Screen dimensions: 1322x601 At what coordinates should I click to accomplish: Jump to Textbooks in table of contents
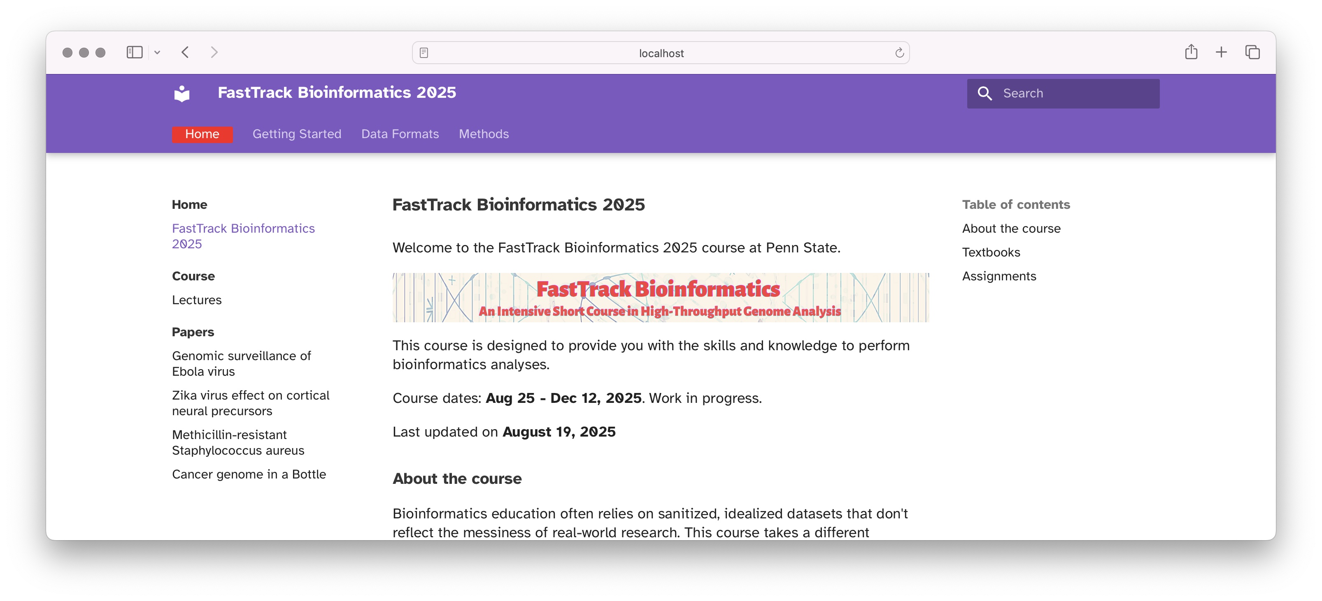(991, 252)
